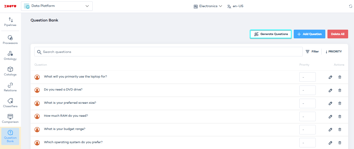Click the Search questions field
Image resolution: width=354 pixels, height=149 pixels.
coord(168,52)
